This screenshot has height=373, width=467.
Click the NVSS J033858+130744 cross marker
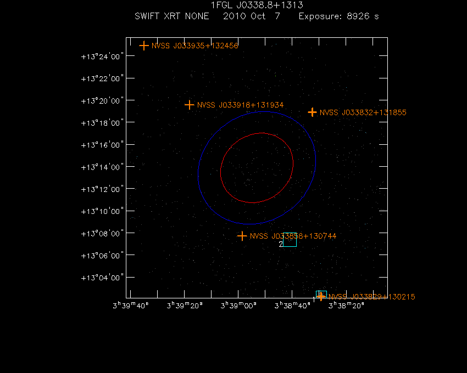(x=242, y=236)
